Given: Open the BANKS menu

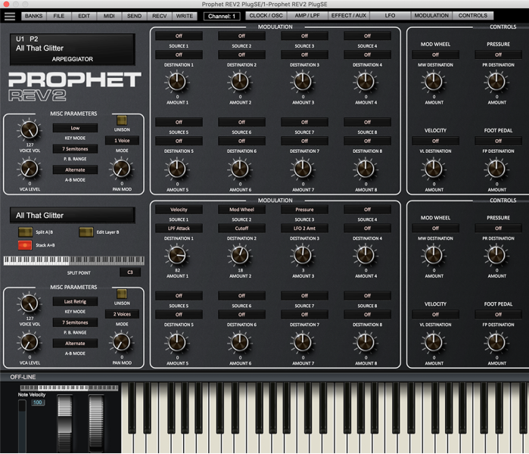Looking at the screenshot, I should pos(34,16).
